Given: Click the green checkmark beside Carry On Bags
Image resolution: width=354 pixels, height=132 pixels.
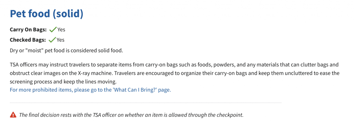Looking at the screenshot, I should pyautogui.click(x=53, y=29).
